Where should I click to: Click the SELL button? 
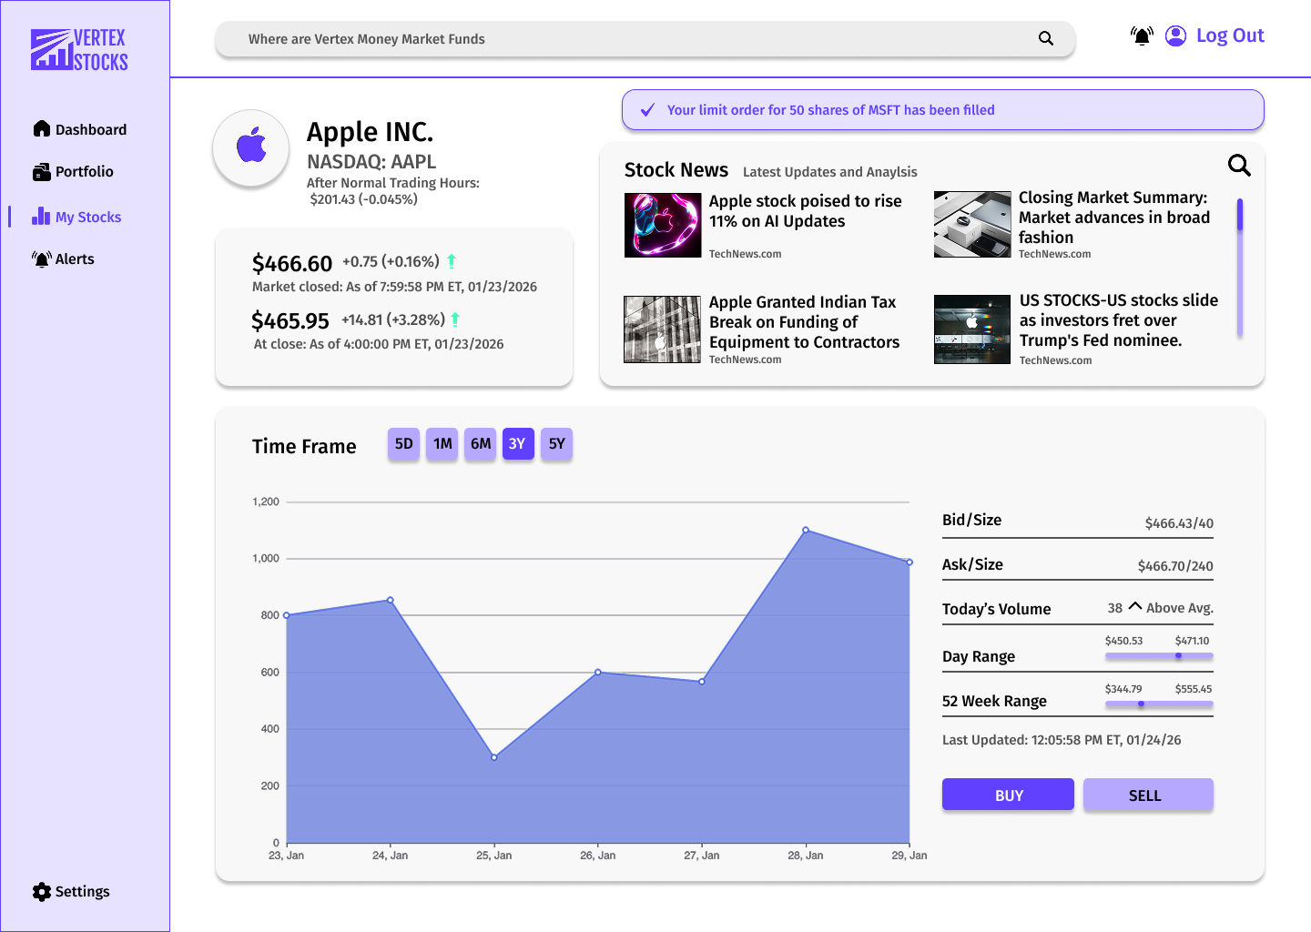tap(1148, 795)
